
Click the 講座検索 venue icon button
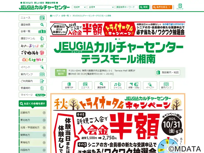[x=101, y=85]
